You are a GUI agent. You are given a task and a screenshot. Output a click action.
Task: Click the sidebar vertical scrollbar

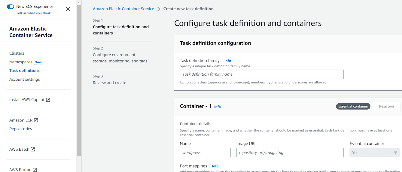pos(79,80)
